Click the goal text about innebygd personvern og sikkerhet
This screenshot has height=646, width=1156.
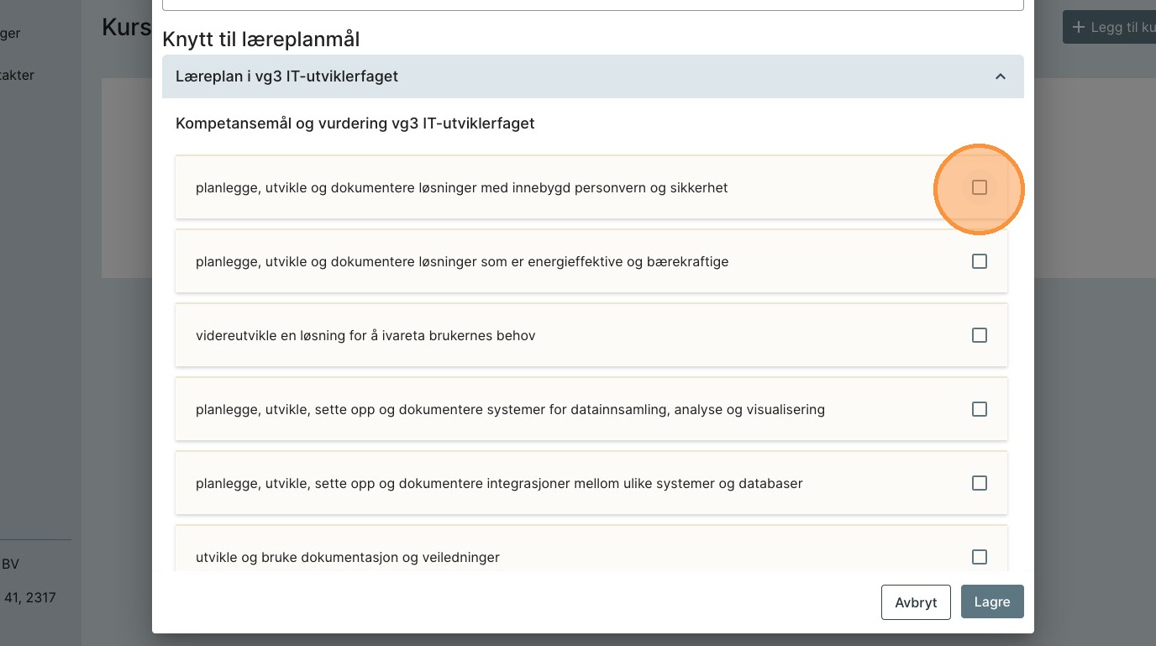461,187
